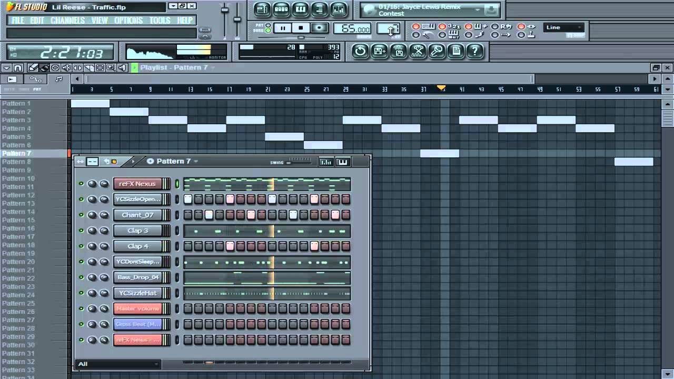Click the Gross Beat channel button
The image size is (674, 379).
137,324
